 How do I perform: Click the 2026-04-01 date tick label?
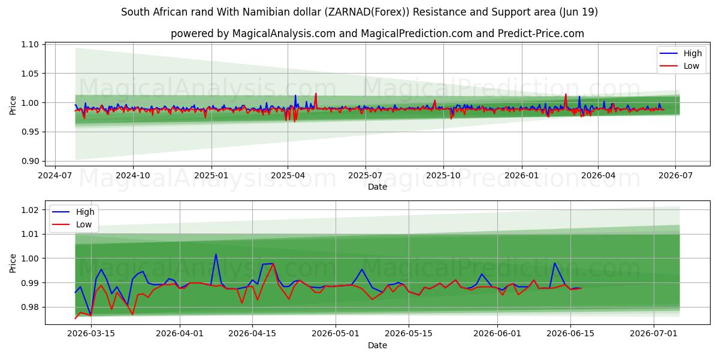click(x=180, y=334)
